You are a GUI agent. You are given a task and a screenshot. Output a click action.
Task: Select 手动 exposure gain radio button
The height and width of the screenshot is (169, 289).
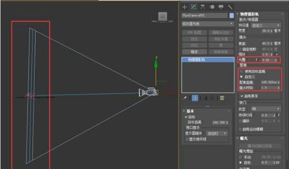click(240, 157)
